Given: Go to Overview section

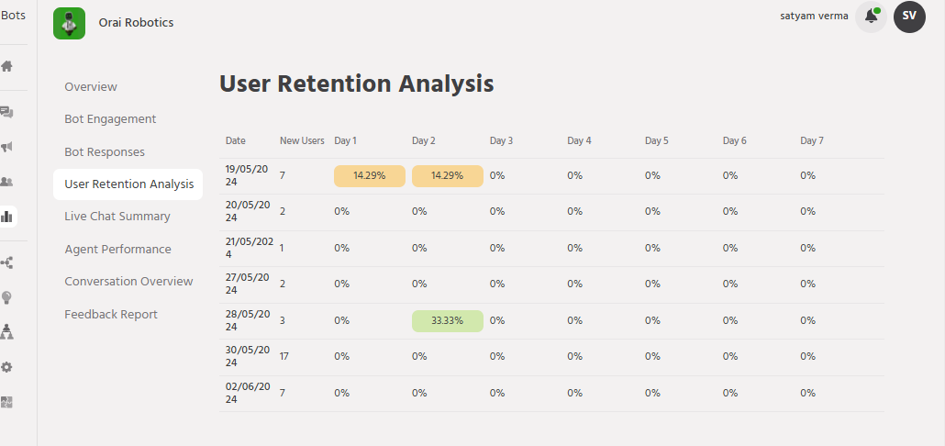Looking at the screenshot, I should (x=91, y=86).
